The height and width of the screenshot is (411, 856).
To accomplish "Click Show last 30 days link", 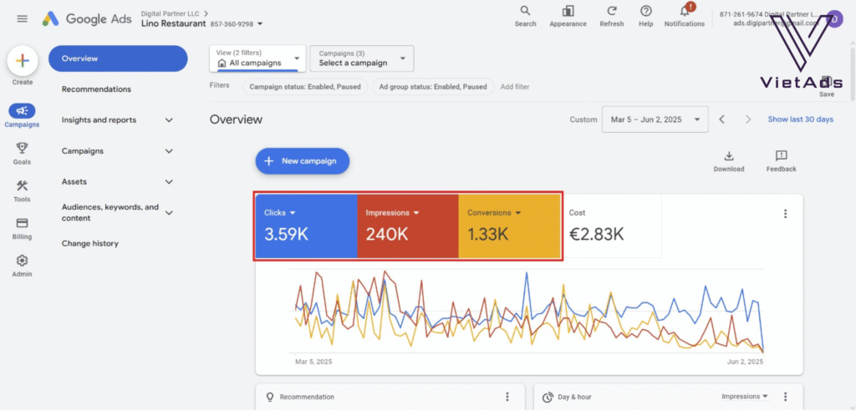I will 800,119.
